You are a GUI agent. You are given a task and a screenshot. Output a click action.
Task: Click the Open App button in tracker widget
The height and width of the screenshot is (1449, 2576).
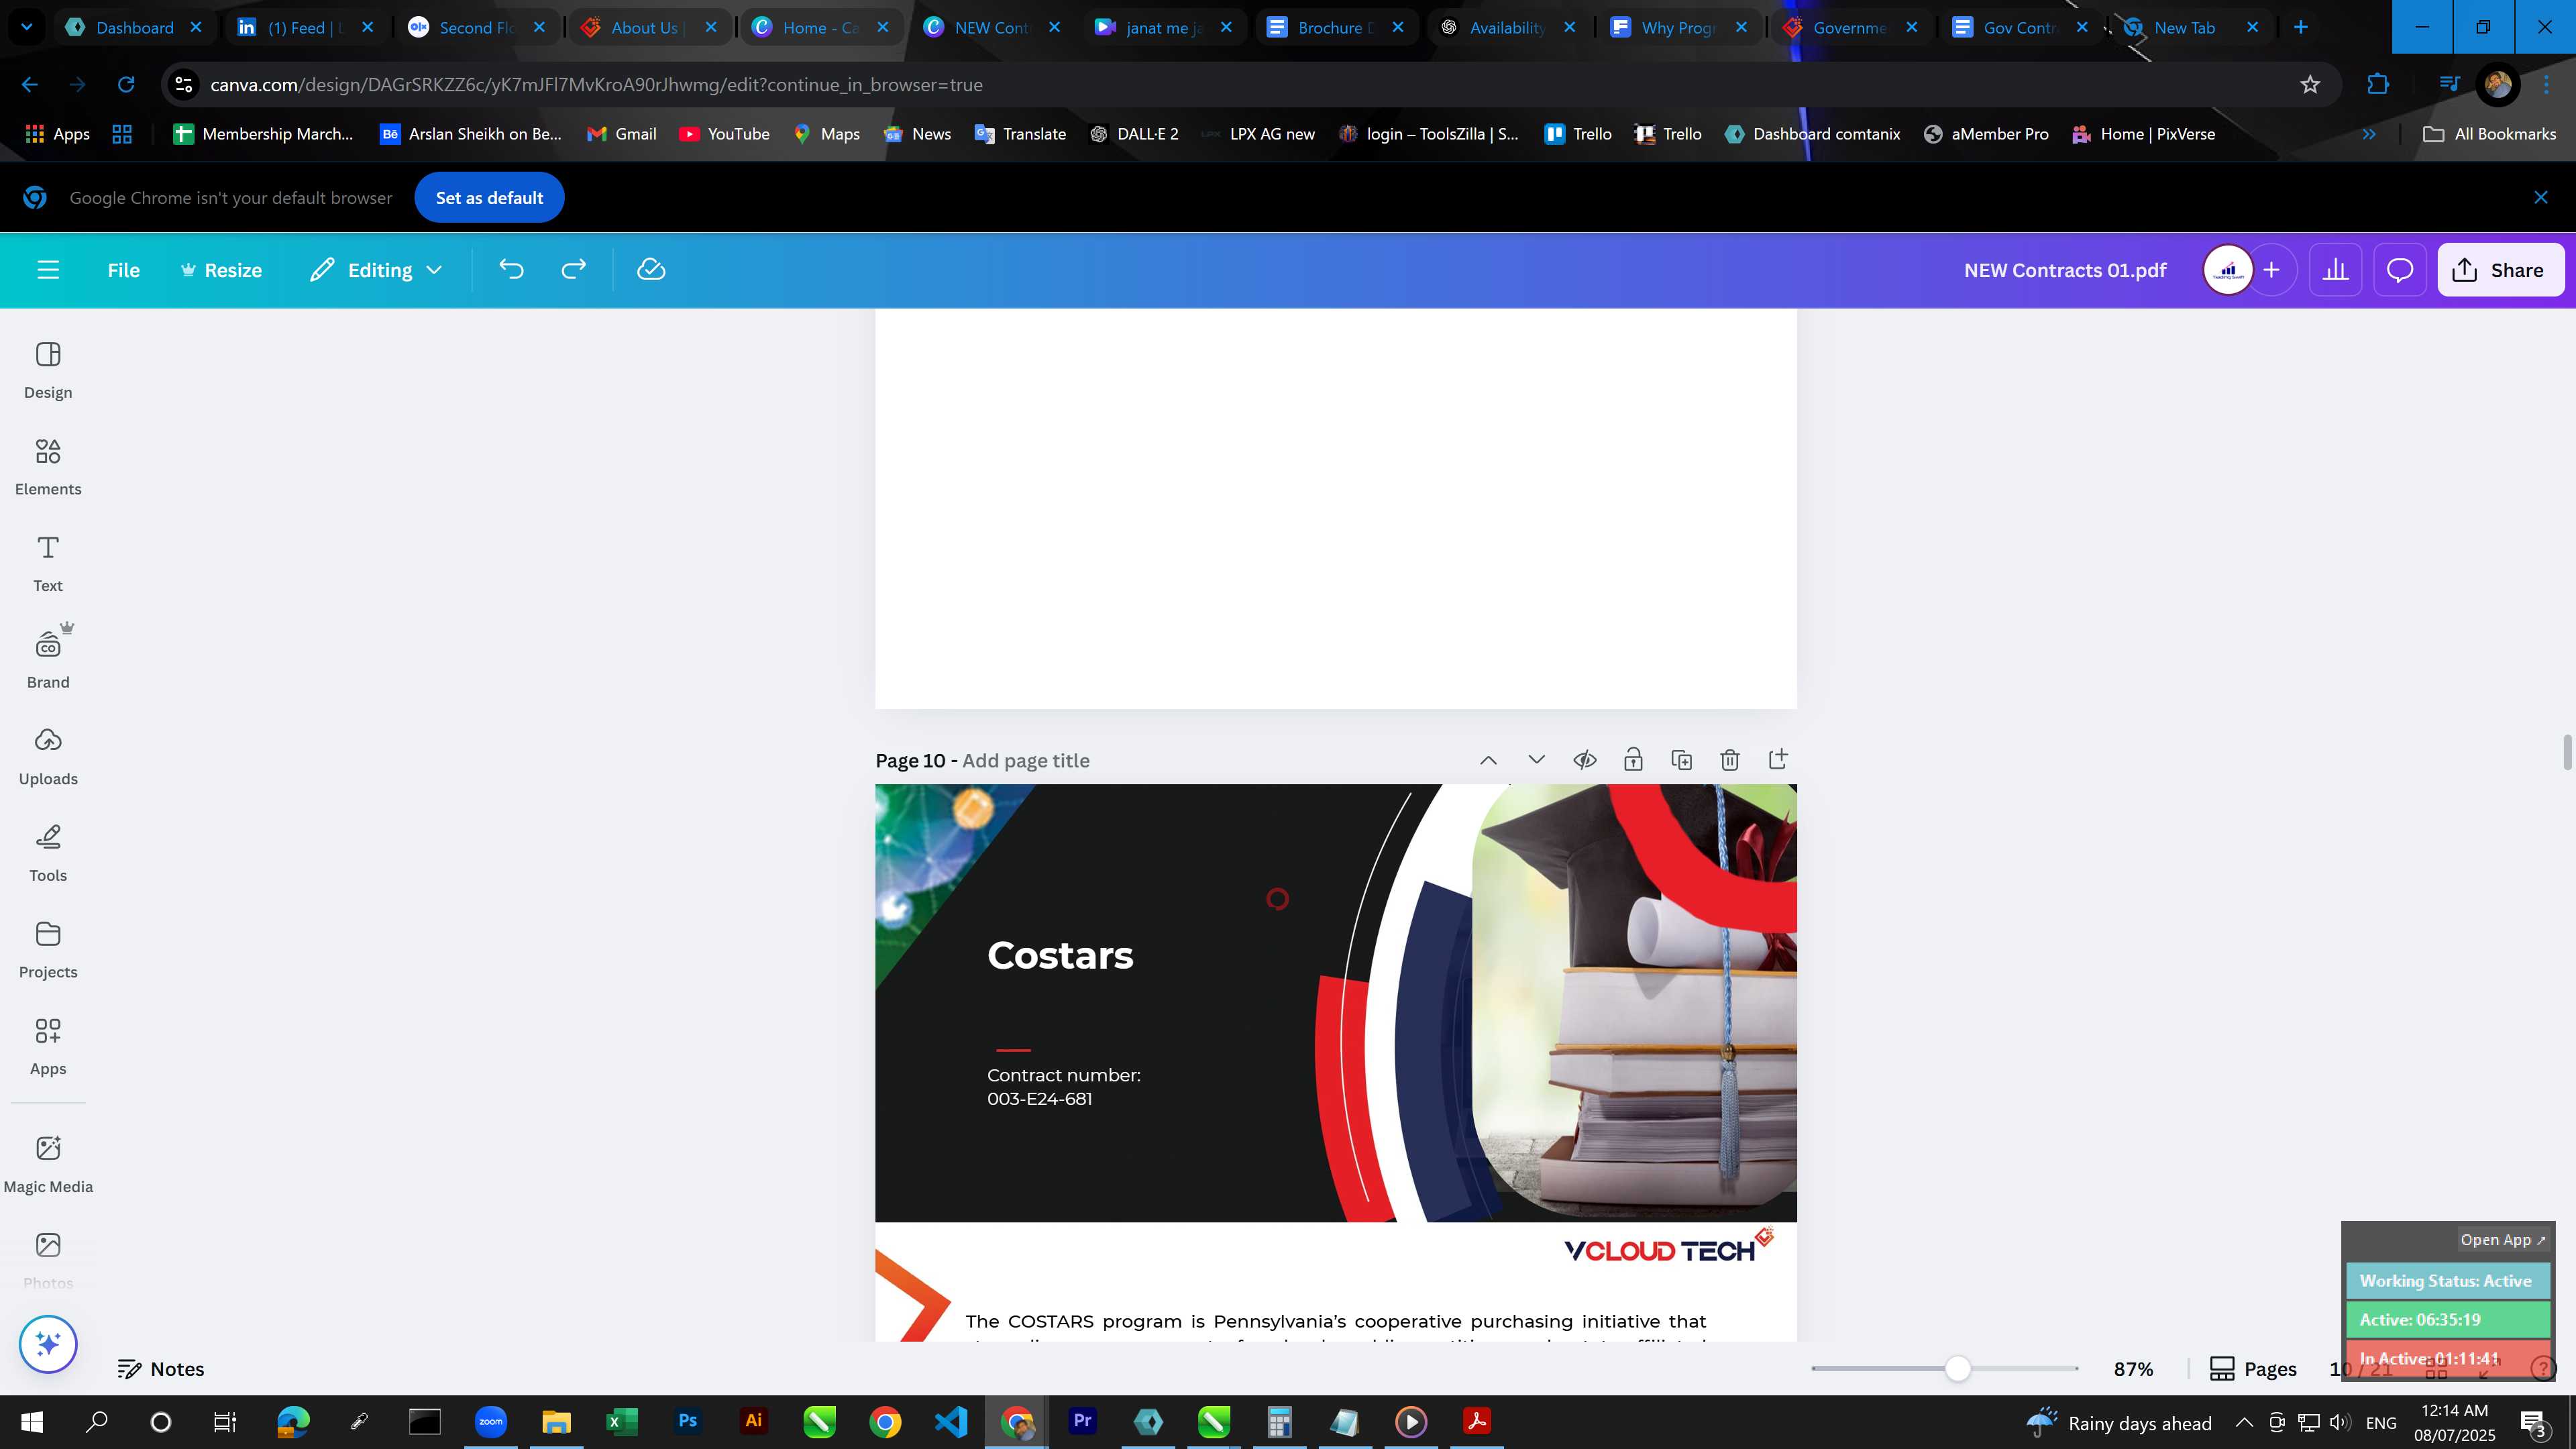pyautogui.click(x=2502, y=1240)
